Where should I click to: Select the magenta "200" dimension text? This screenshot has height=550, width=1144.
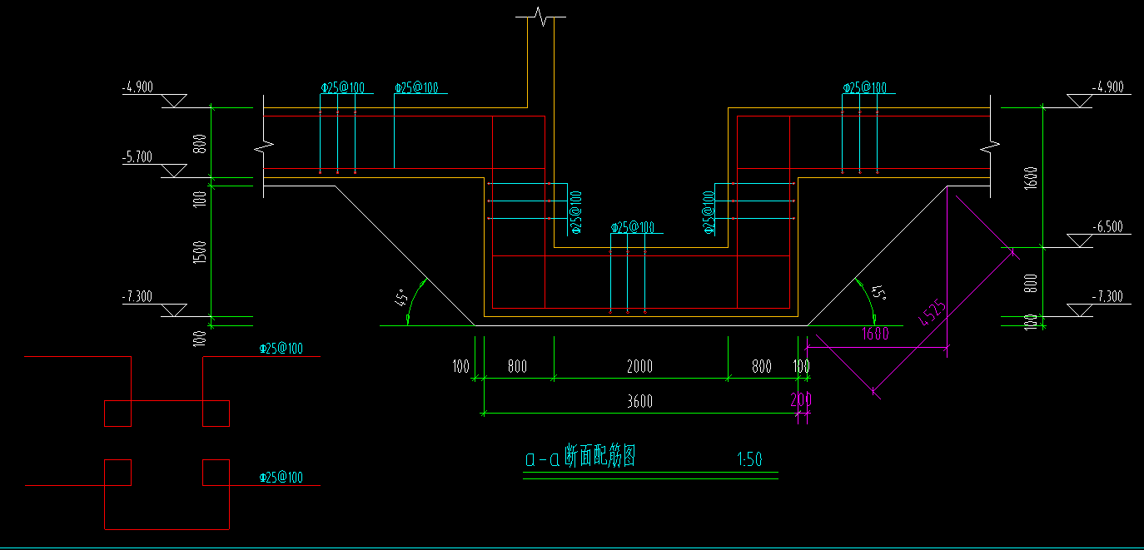tap(800, 400)
